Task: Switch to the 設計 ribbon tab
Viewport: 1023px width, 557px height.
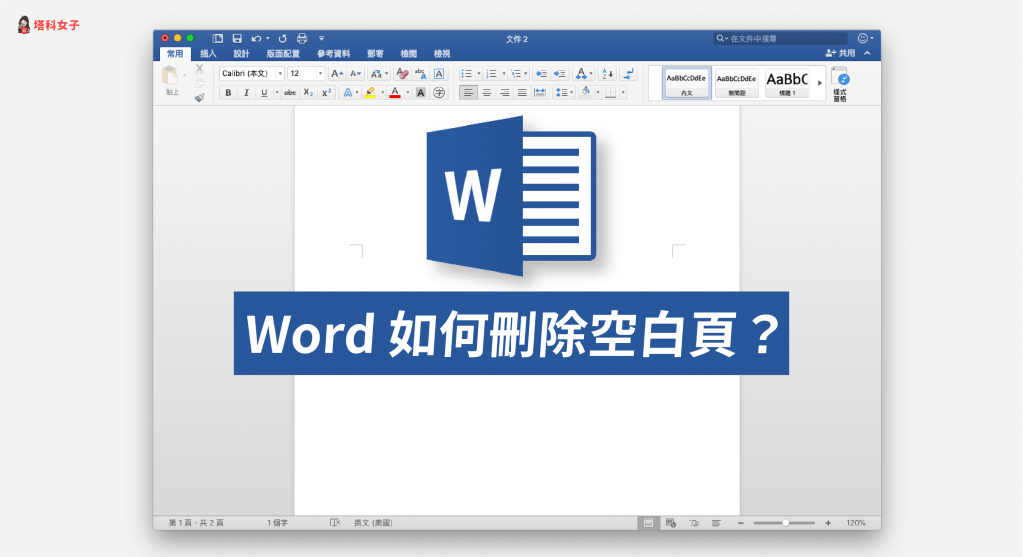Action: (242, 54)
